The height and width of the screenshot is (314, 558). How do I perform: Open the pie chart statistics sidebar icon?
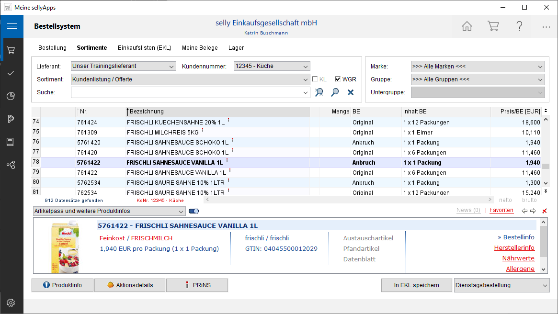tap(11, 96)
